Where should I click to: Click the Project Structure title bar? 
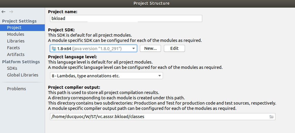pyautogui.click(x=147, y=4)
